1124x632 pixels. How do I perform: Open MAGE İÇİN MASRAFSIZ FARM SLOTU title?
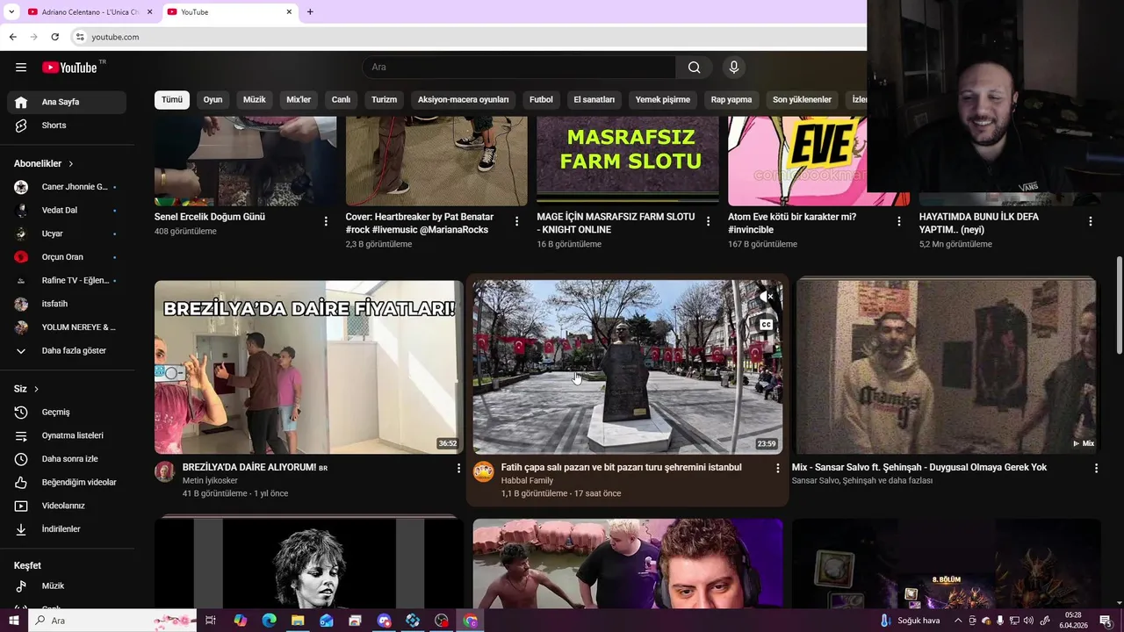tap(616, 223)
